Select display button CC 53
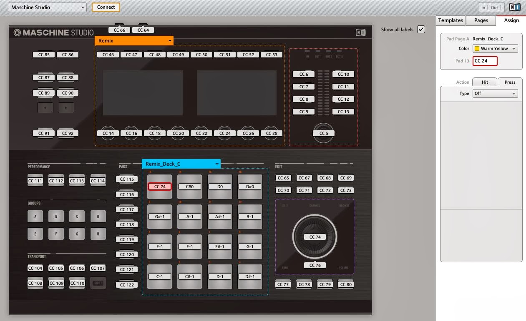 coord(272,55)
